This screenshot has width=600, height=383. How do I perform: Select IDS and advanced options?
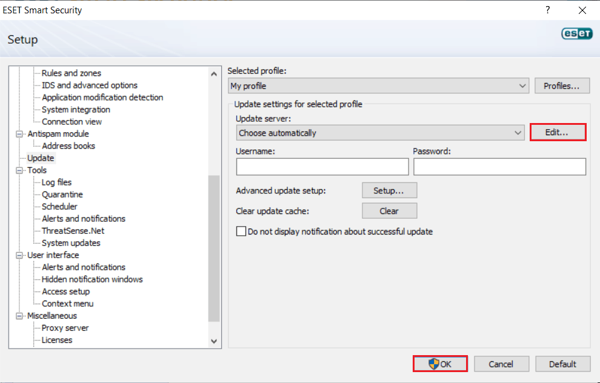coord(90,85)
